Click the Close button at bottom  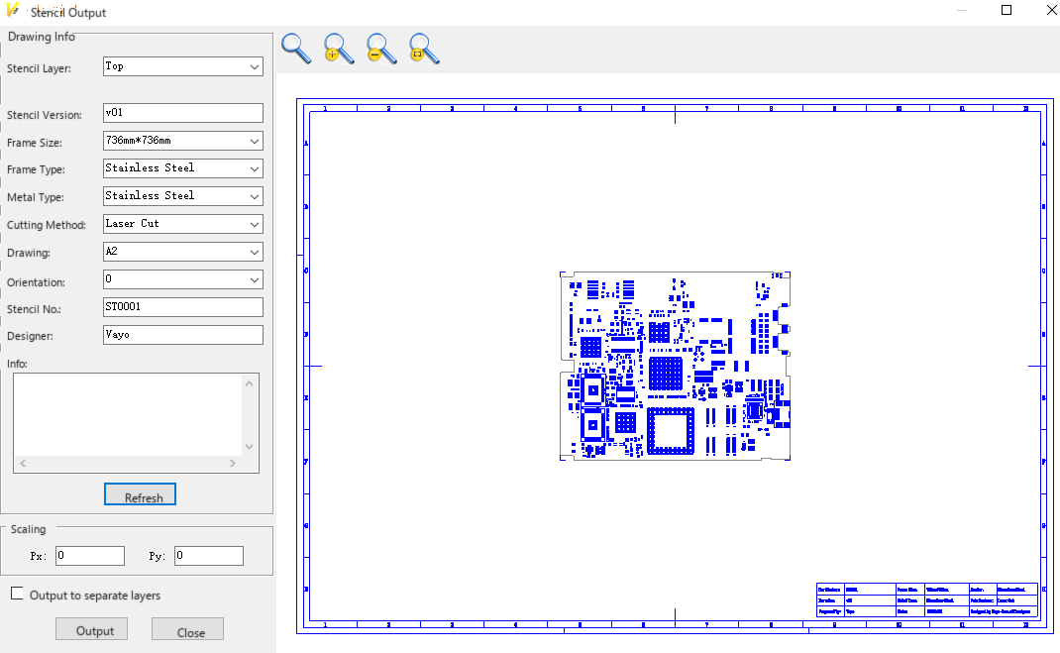pyautogui.click(x=187, y=628)
